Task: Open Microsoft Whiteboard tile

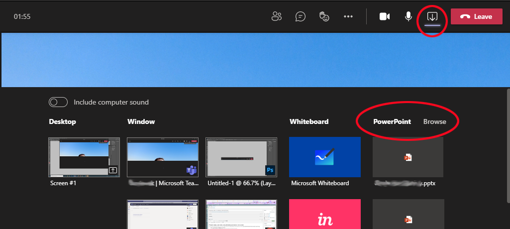Action: 324,157
